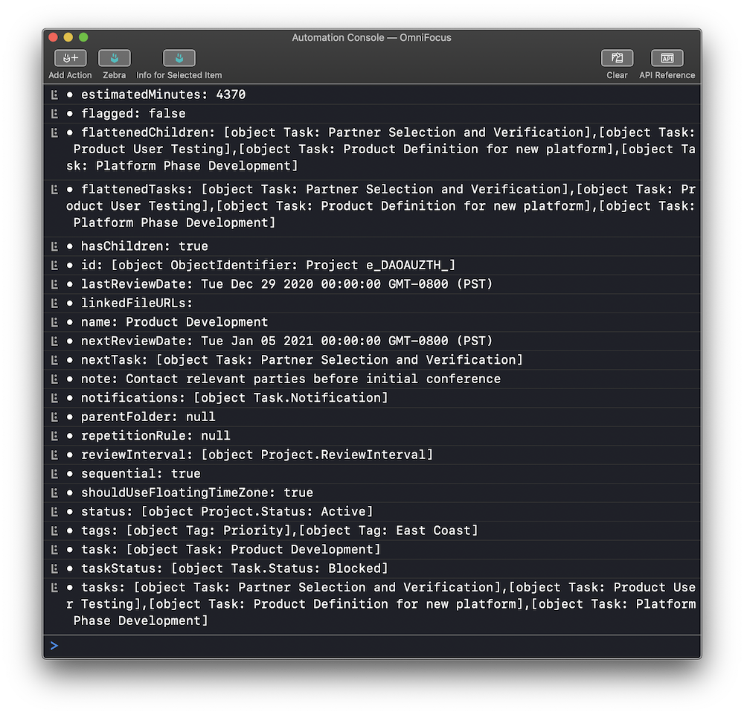Select the name: Product Development line
Image resolution: width=744 pixels, height=715 pixels.
pyautogui.click(x=175, y=322)
